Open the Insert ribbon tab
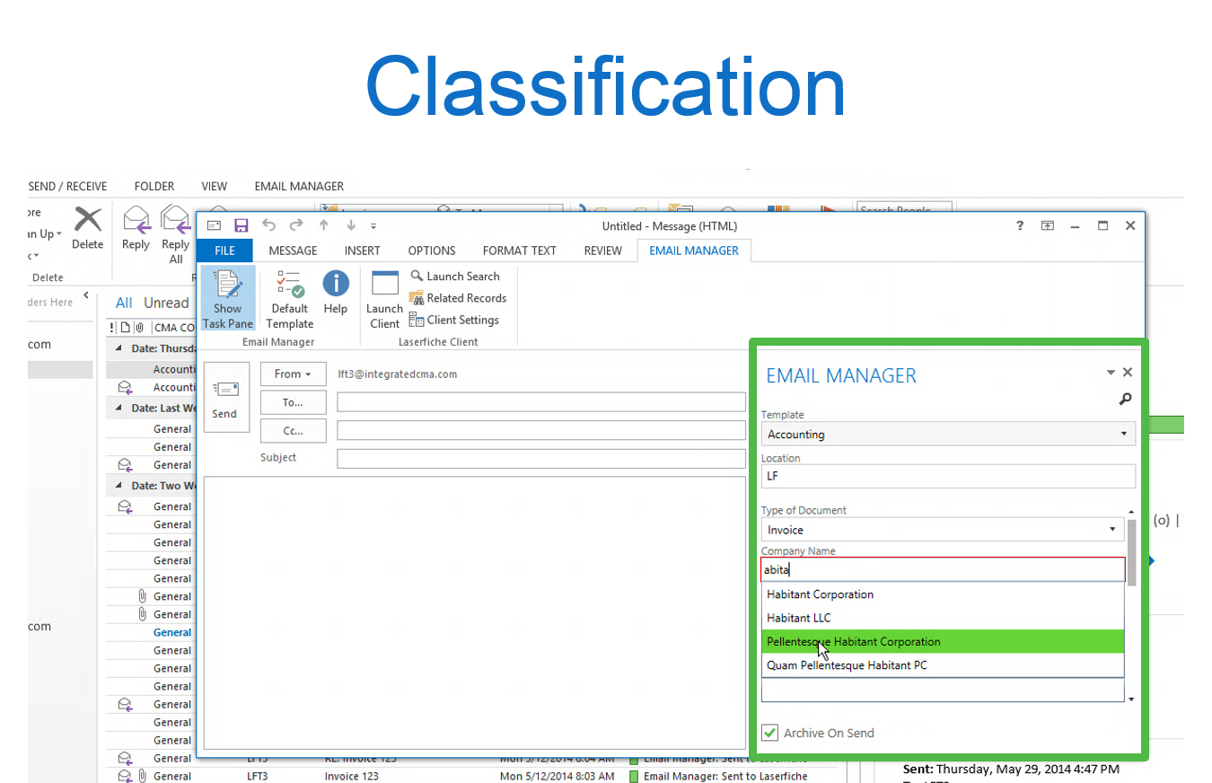This screenshot has width=1212, height=783. click(x=362, y=251)
